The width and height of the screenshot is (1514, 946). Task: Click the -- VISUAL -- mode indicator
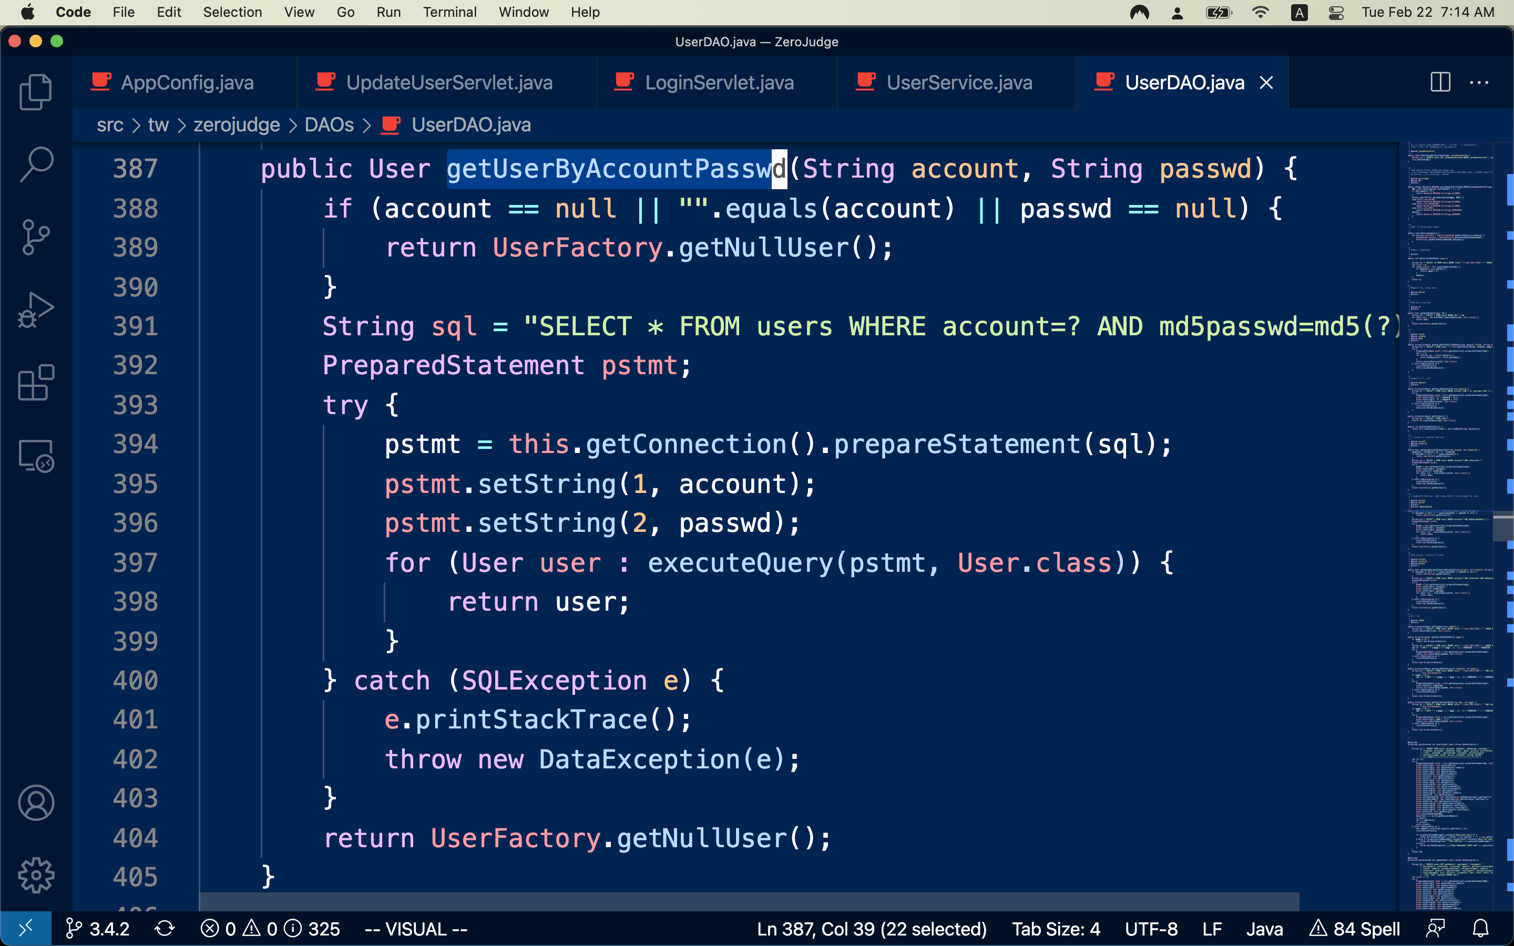(416, 929)
